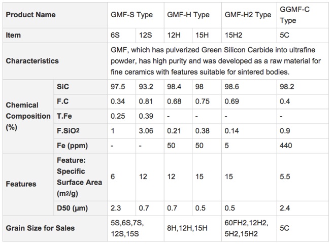Select the 6S item cell
Viewport: 333px width, 245px height.
click(x=122, y=35)
